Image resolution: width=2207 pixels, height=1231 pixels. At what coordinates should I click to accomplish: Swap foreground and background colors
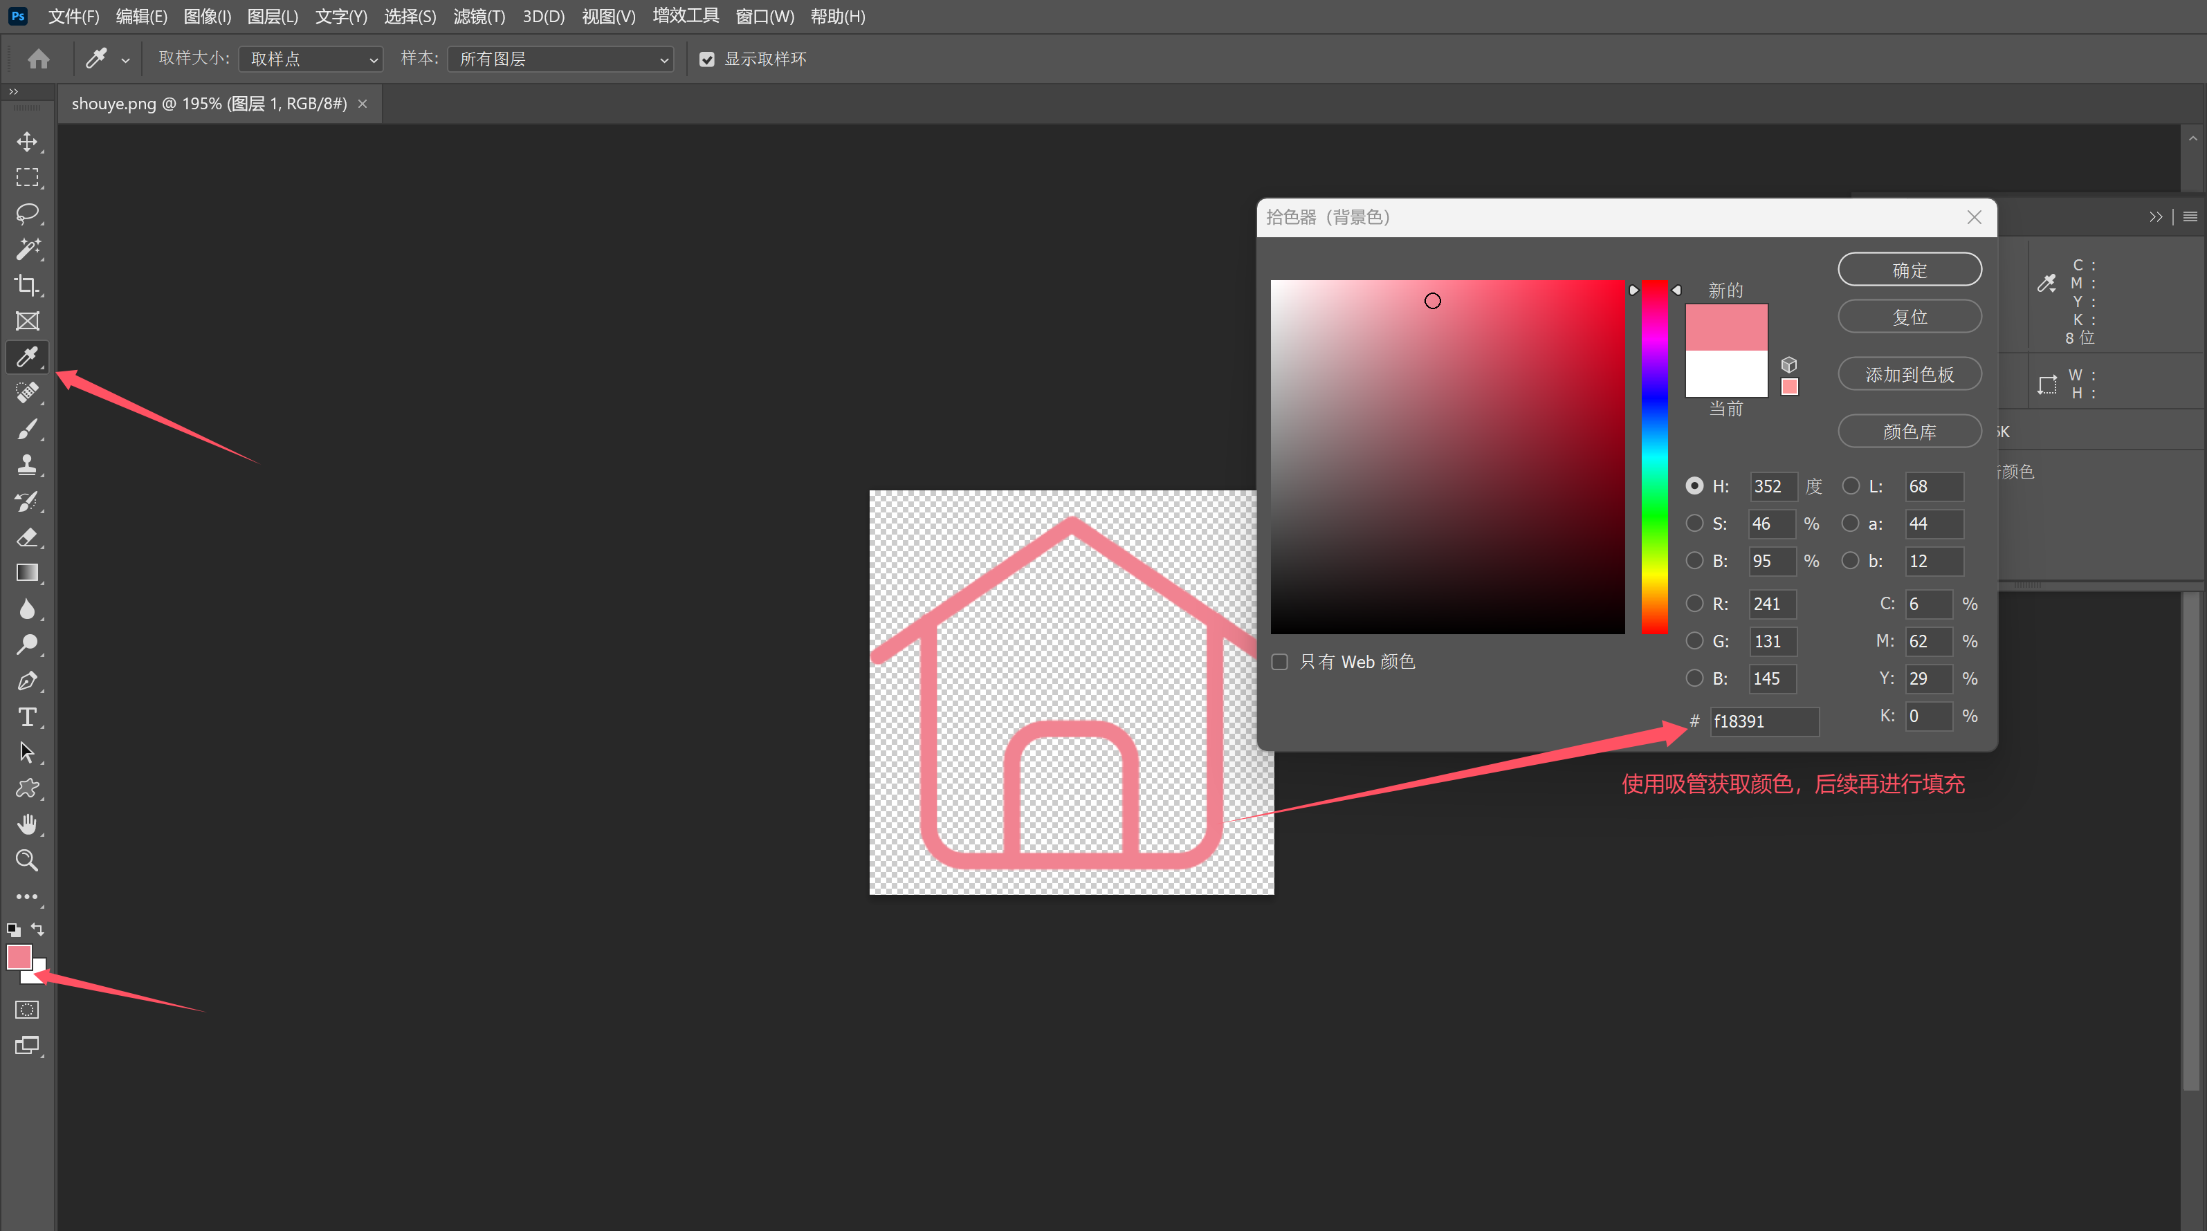coord(37,929)
